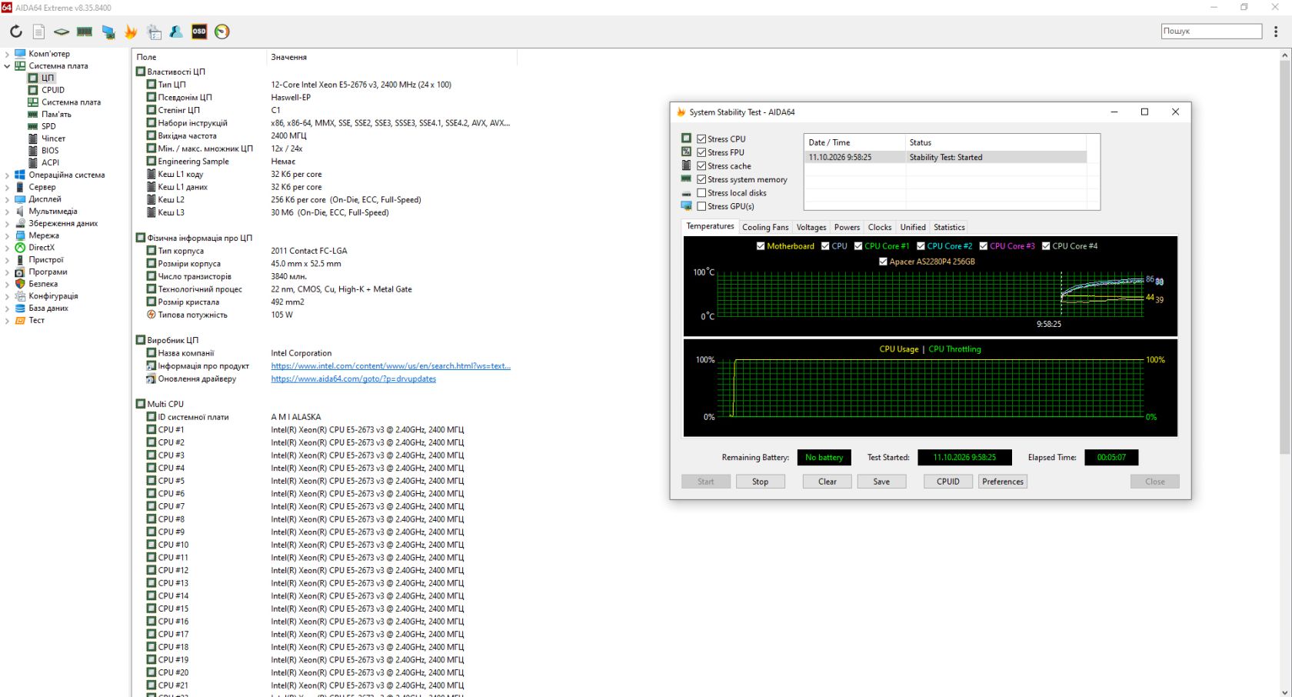Open the memory benchmark RAM icon
The width and height of the screenshot is (1292, 697).
tap(85, 32)
